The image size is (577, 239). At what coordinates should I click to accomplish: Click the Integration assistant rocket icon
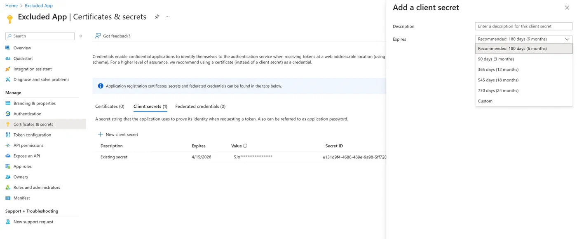(8, 69)
